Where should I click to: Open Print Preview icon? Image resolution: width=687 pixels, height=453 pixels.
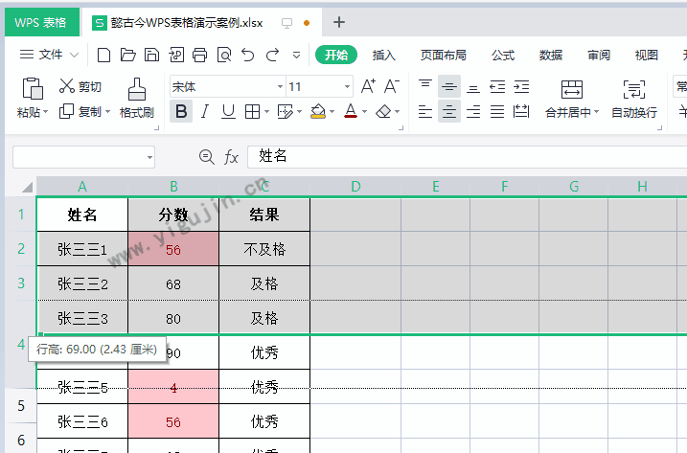tap(224, 56)
